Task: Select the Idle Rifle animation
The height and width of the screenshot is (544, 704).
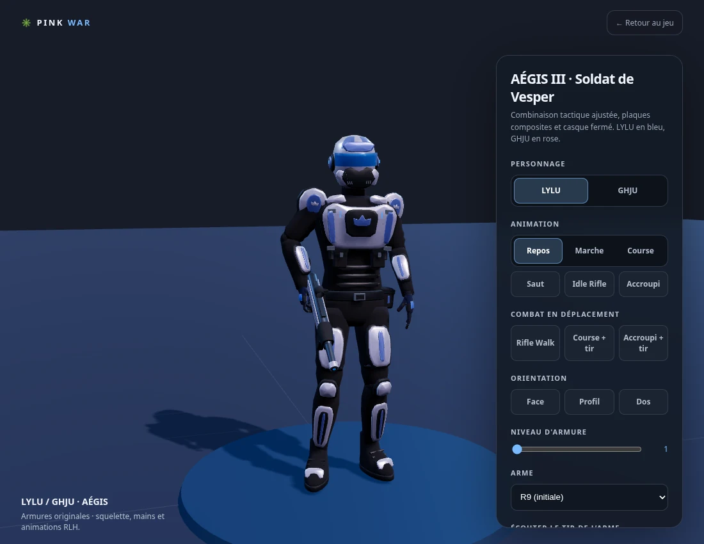Action: [x=589, y=284]
